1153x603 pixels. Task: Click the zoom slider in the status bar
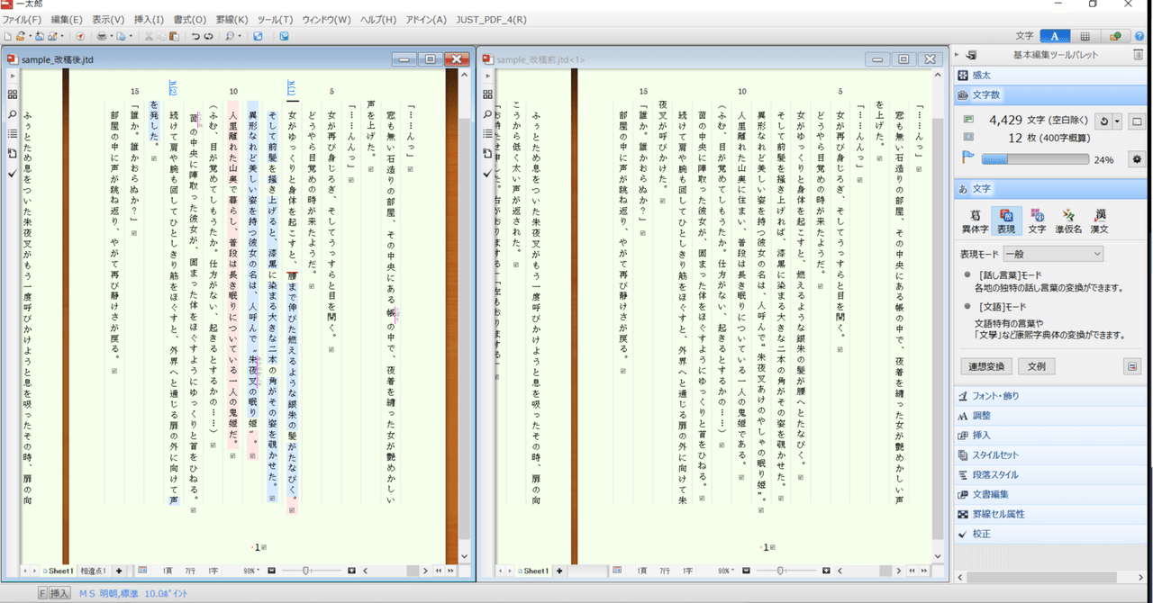coord(306,570)
